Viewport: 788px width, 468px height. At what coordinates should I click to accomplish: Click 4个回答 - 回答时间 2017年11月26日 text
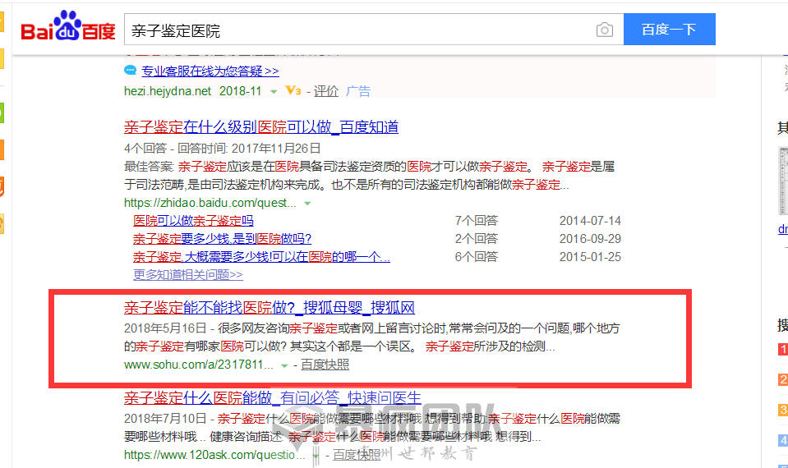(x=222, y=148)
